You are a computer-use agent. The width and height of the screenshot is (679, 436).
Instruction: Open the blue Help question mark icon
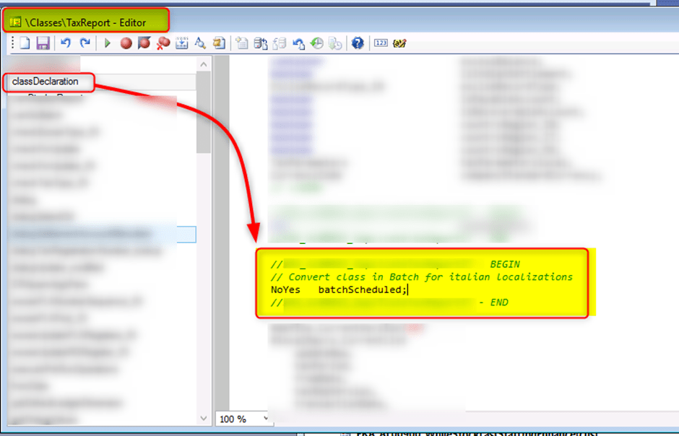click(x=357, y=43)
